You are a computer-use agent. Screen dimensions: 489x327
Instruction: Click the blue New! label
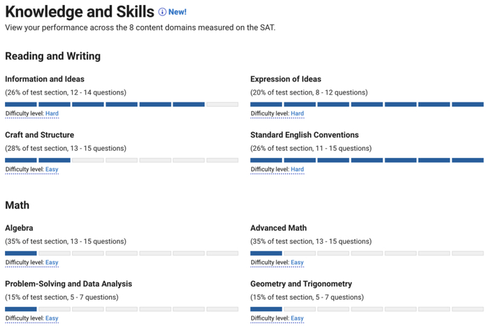[177, 12]
